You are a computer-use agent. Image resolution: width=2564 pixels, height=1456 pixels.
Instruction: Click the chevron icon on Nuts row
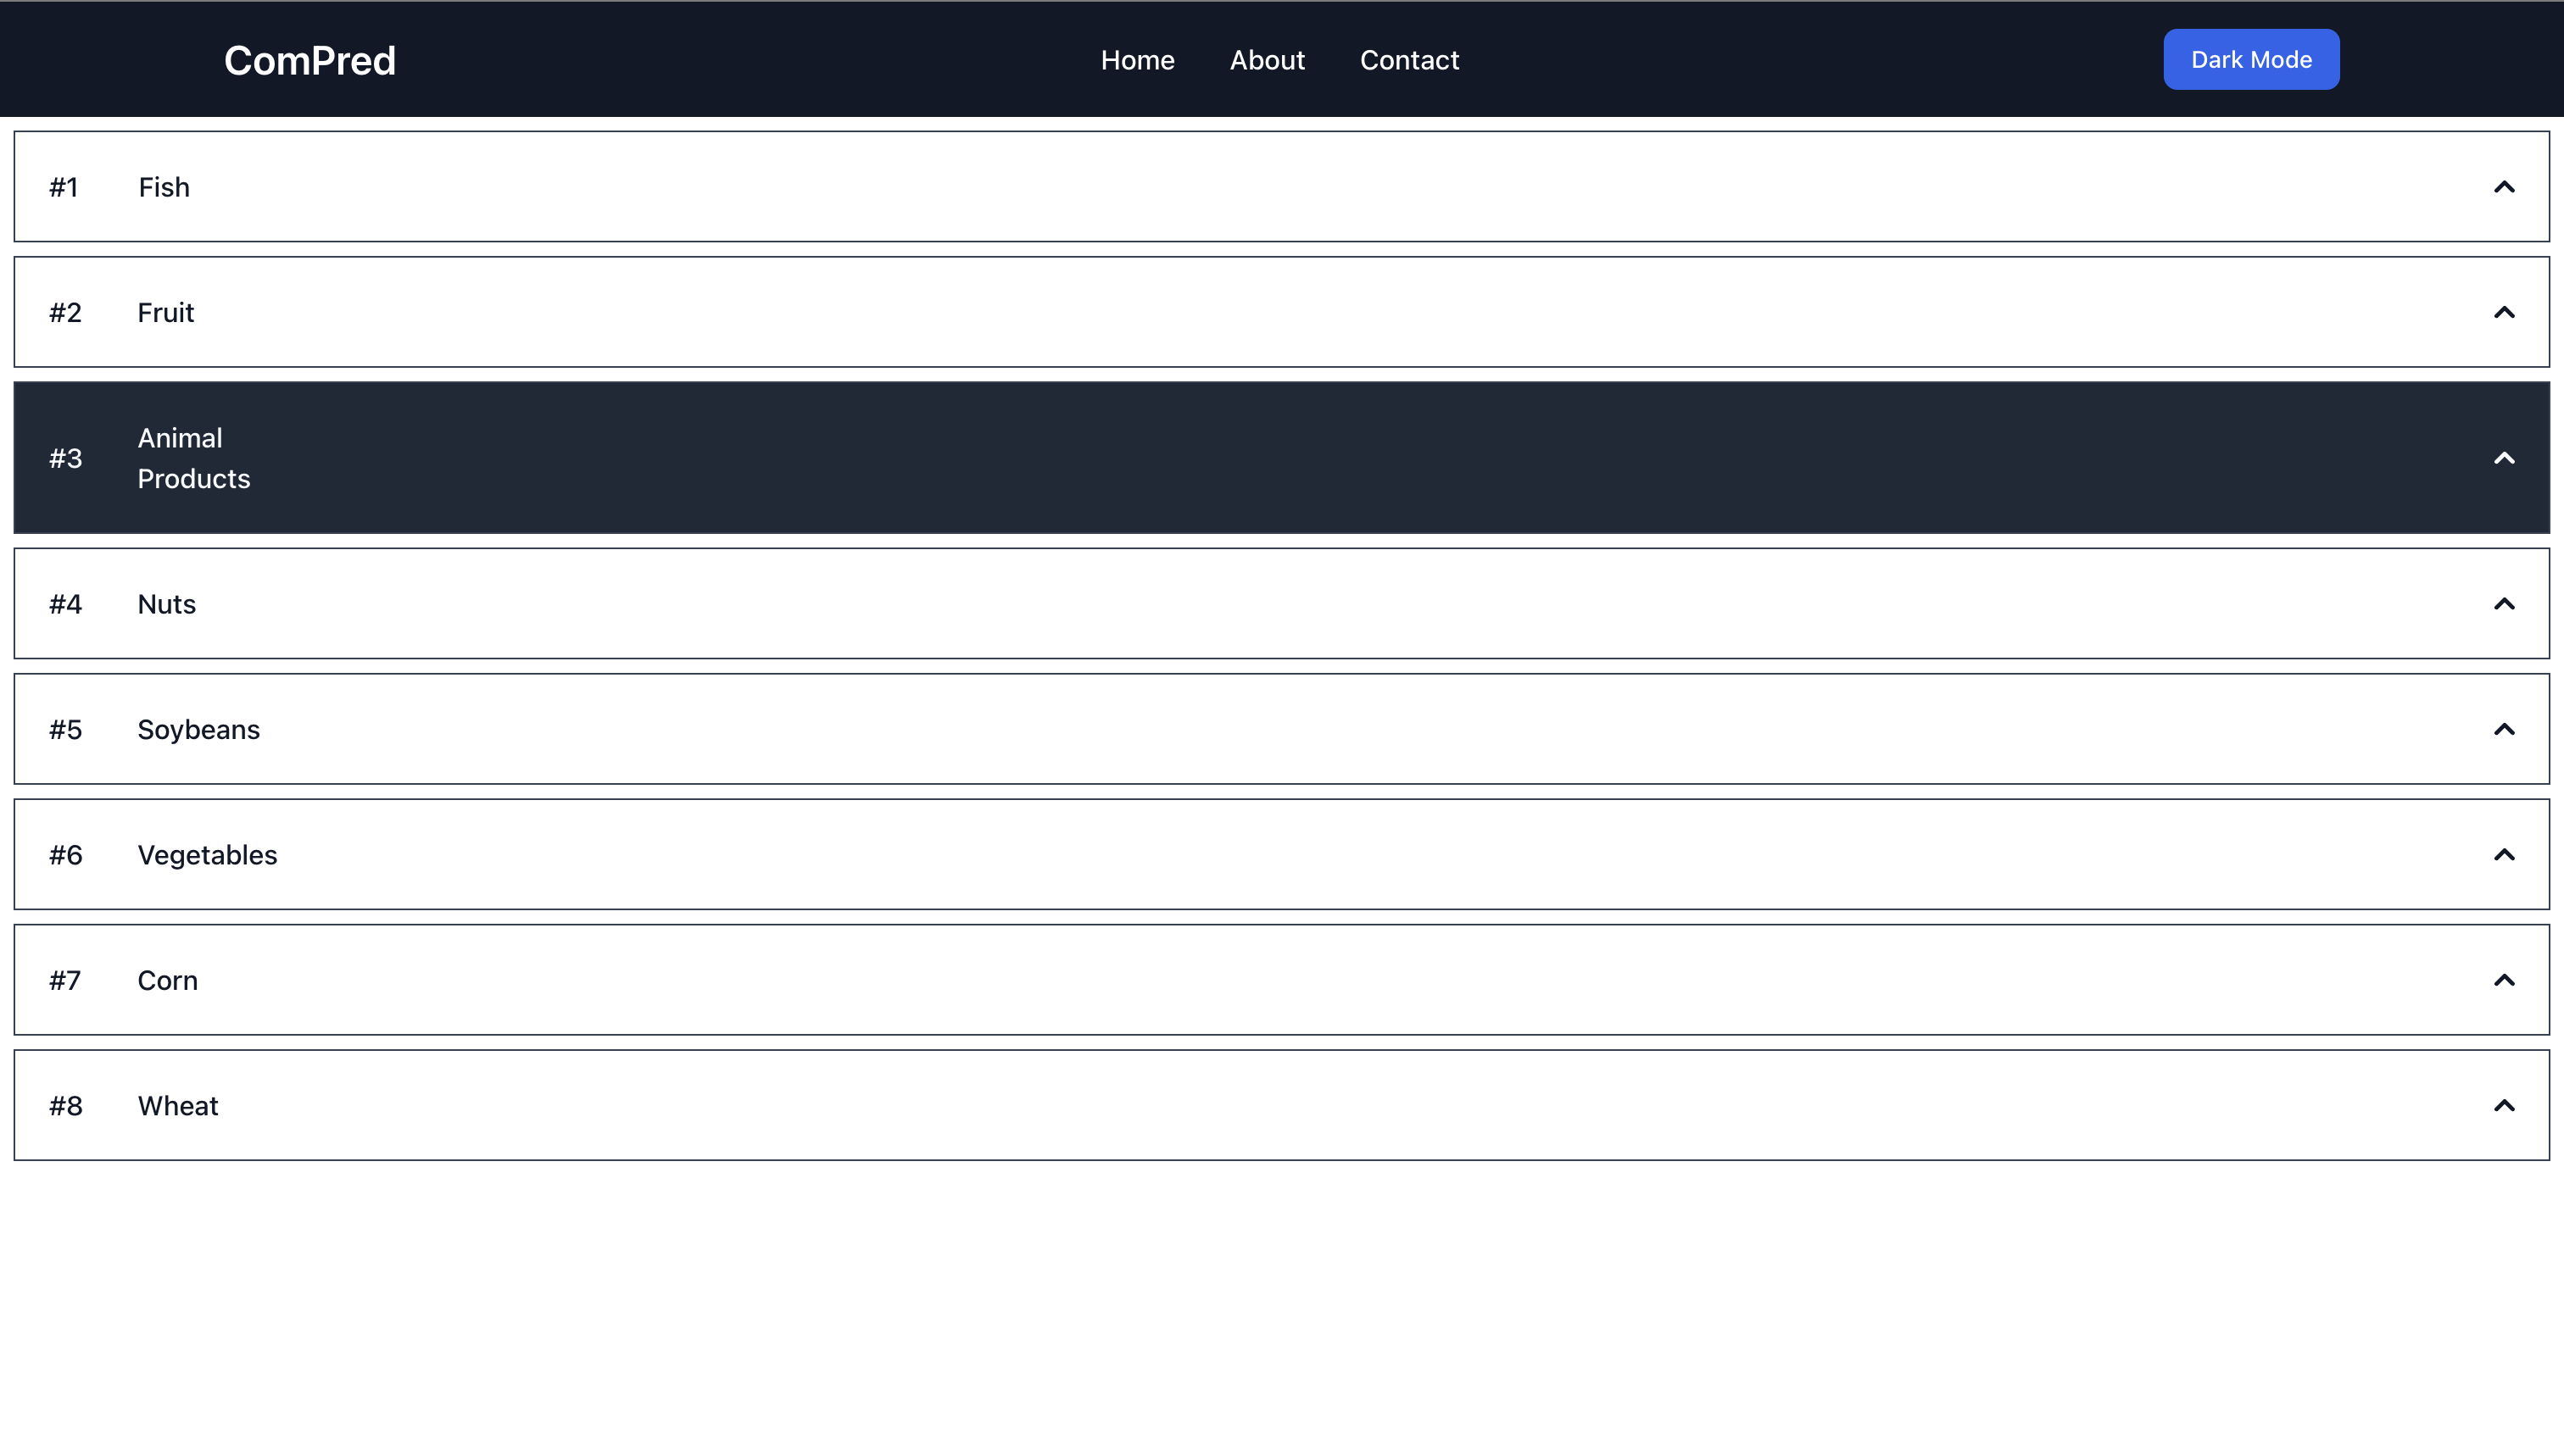pyautogui.click(x=2503, y=604)
